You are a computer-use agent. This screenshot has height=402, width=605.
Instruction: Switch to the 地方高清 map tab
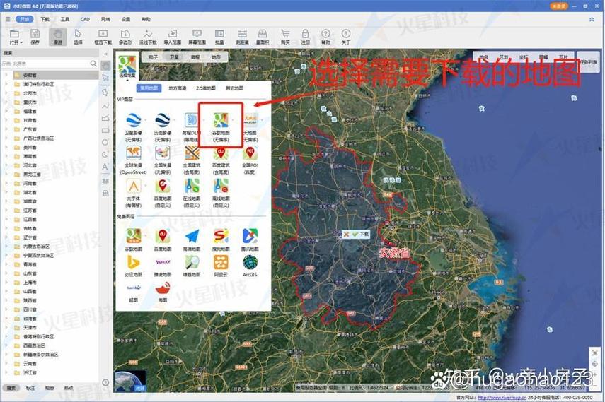[x=178, y=88]
